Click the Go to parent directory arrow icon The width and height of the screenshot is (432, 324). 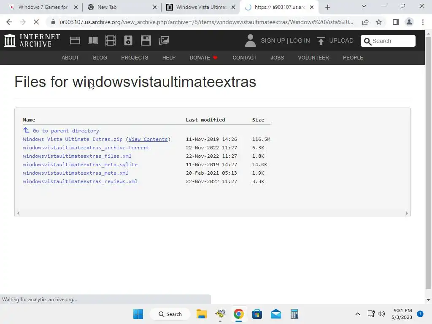[x=26, y=130]
